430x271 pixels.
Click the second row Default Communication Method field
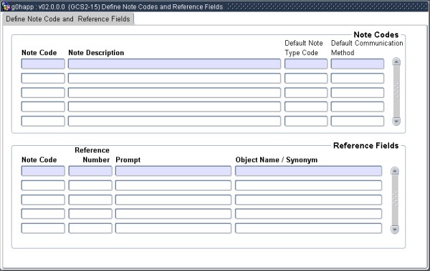click(358, 78)
